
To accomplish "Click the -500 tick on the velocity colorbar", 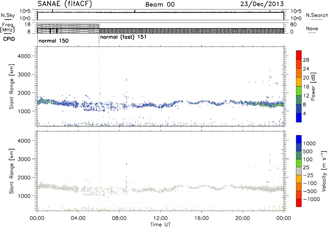I will (x=310, y=191).
